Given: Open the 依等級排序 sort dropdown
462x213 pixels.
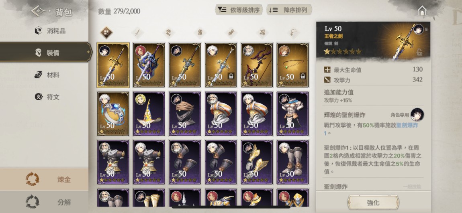Looking at the screenshot, I should point(239,10).
